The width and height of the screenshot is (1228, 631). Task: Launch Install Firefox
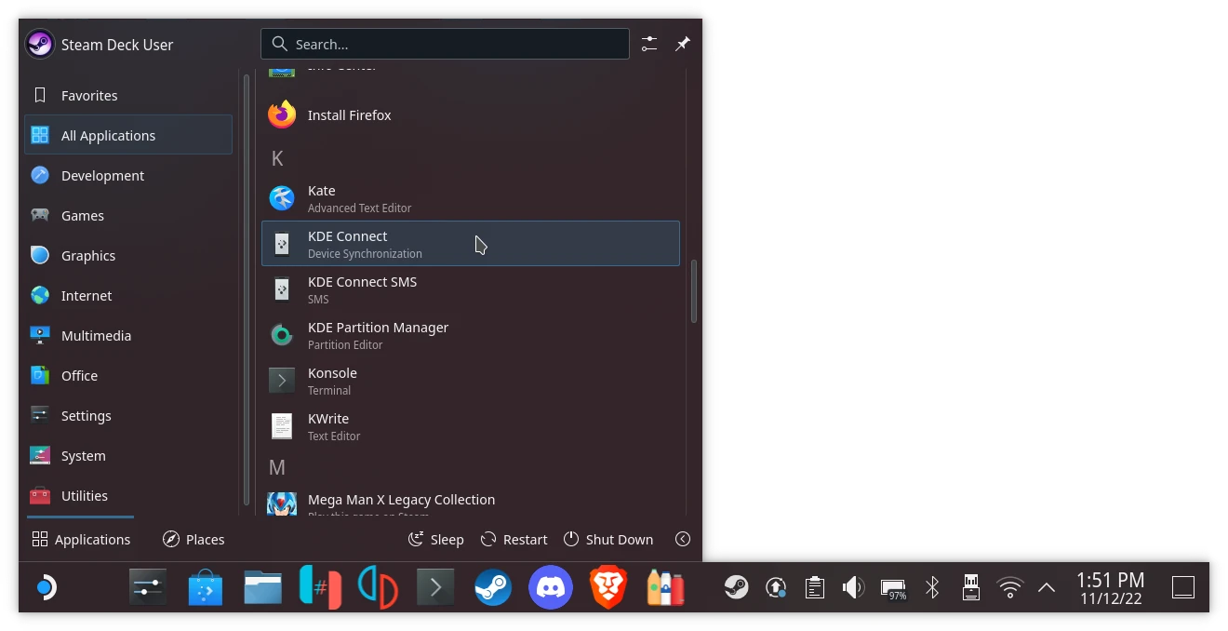(471, 114)
